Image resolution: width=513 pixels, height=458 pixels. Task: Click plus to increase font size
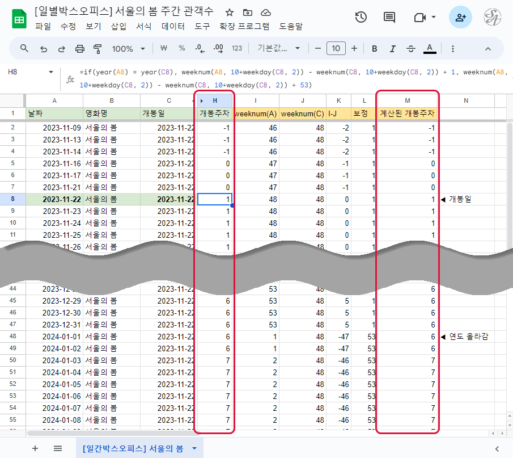coord(354,49)
